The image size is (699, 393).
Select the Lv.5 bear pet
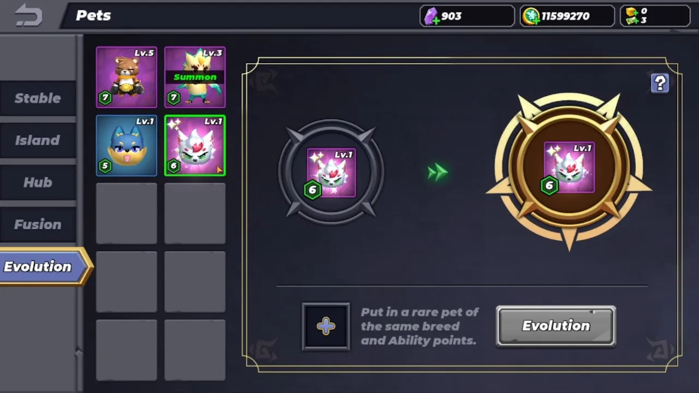[126, 77]
